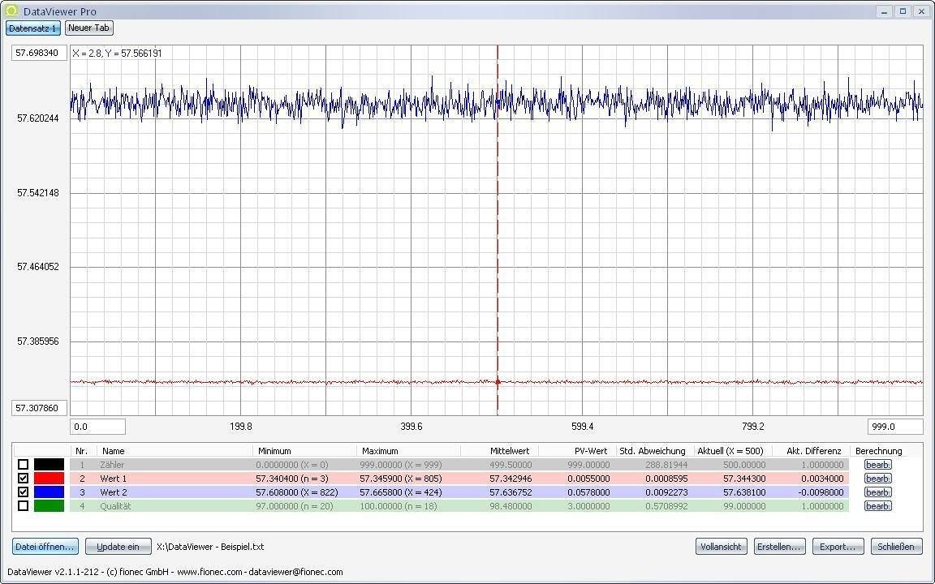The image size is (935, 584).
Task: Click the green Qualität color swatch
Action: pos(49,505)
